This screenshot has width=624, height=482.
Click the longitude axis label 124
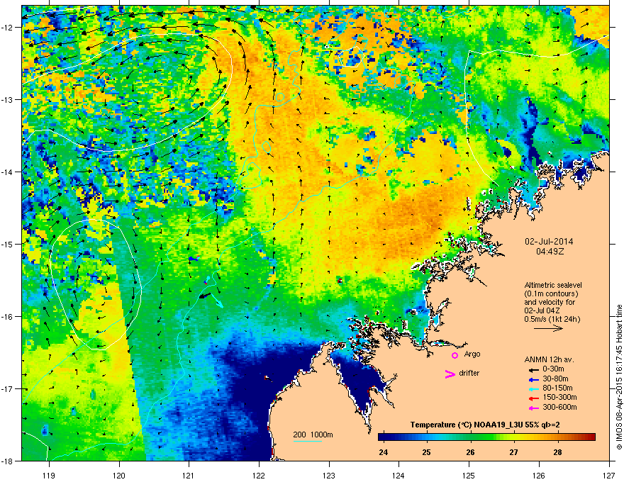click(x=399, y=475)
